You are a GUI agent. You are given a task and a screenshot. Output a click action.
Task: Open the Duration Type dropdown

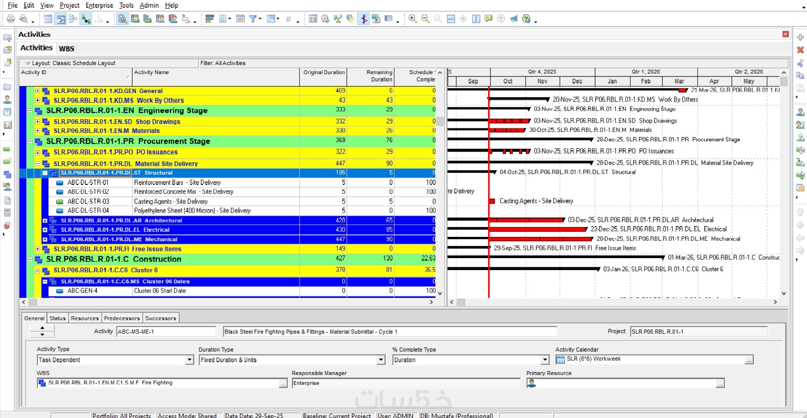(381, 360)
